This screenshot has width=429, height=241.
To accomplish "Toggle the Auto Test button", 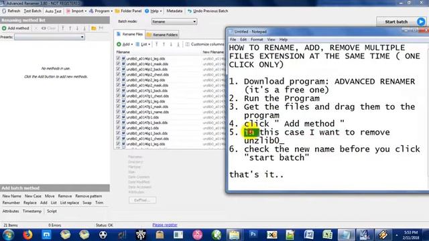I will point(53,11).
